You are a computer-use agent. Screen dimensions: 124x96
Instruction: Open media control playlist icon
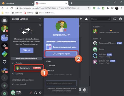tap(112, 8)
